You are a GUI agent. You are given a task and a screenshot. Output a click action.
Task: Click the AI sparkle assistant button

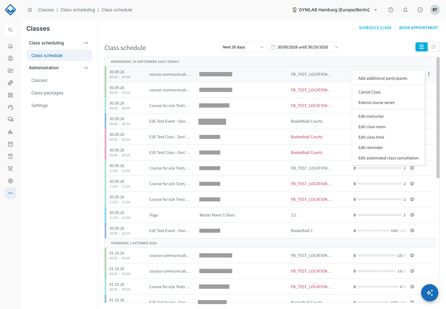click(430, 293)
